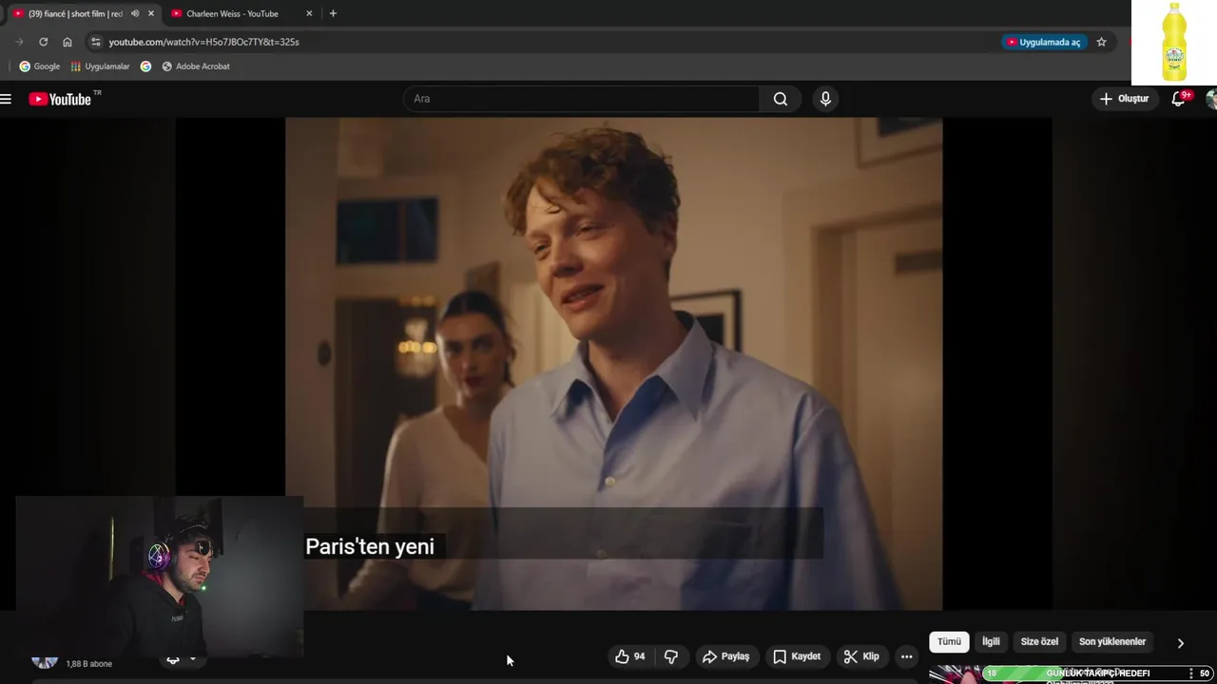
Task: Open the Google bookmark
Action: pyautogui.click(x=39, y=66)
